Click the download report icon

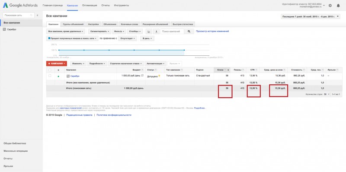click(x=156, y=32)
